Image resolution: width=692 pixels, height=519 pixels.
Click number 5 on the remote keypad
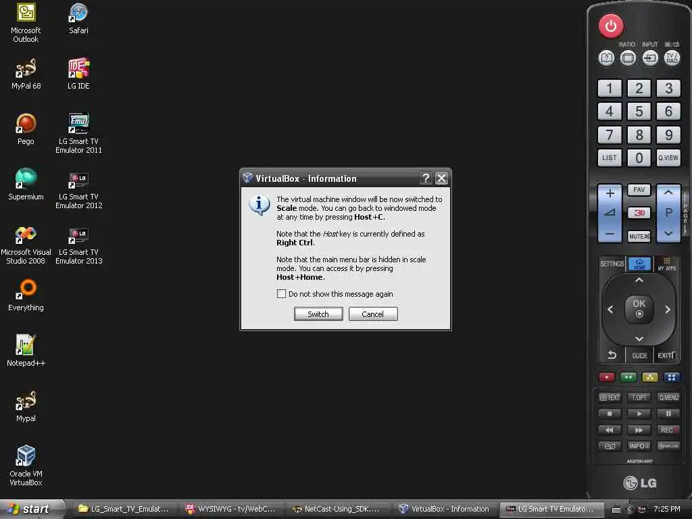(x=639, y=112)
